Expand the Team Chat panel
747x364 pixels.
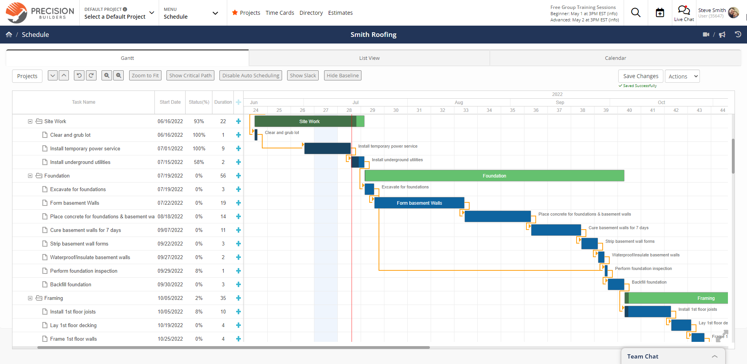pos(673,356)
